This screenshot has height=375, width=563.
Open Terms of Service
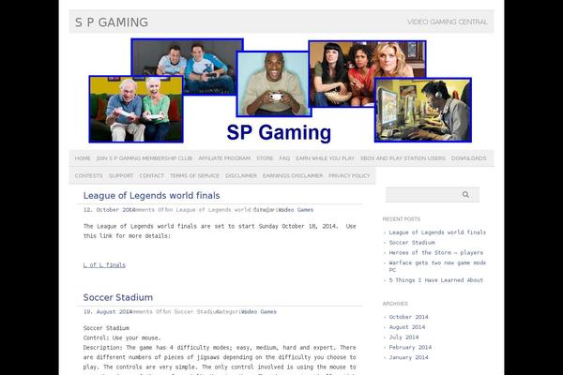tap(194, 176)
